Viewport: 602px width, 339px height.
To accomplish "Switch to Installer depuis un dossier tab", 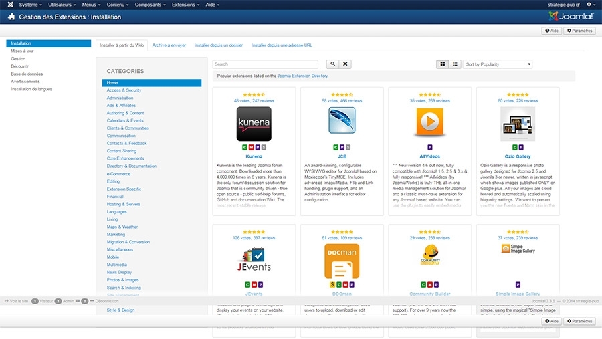I will point(219,45).
